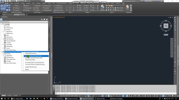The height and width of the screenshot is (100, 179).
Task: Choose Set Data Shortcuts Project Folder
Action: point(36,56)
